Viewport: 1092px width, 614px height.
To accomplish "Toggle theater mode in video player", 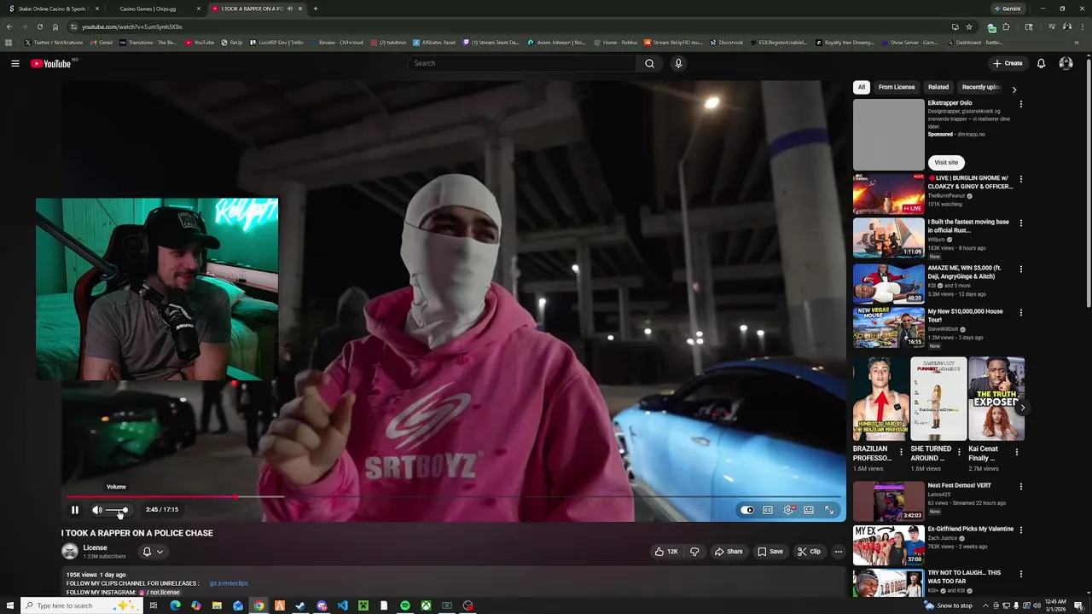I will (x=809, y=510).
